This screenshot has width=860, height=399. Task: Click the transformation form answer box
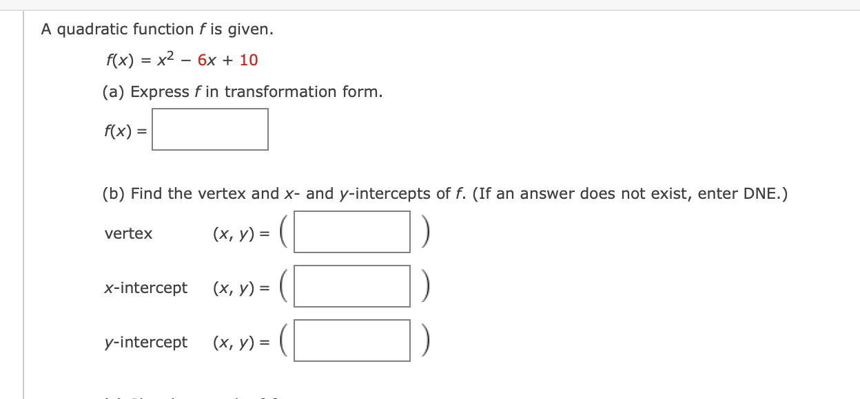coord(210,129)
